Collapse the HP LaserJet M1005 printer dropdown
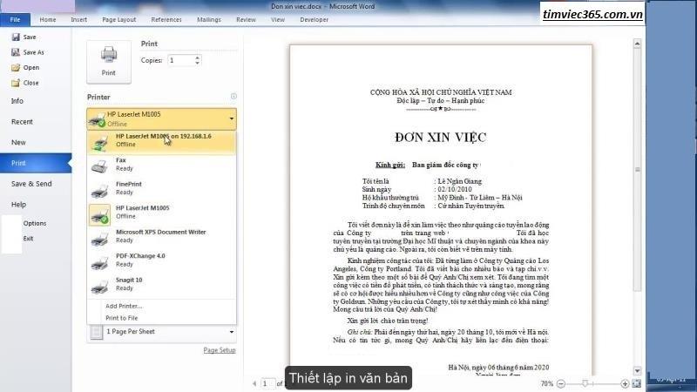The width and height of the screenshot is (697, 392). pyautogui.click(x=232, y=118)
